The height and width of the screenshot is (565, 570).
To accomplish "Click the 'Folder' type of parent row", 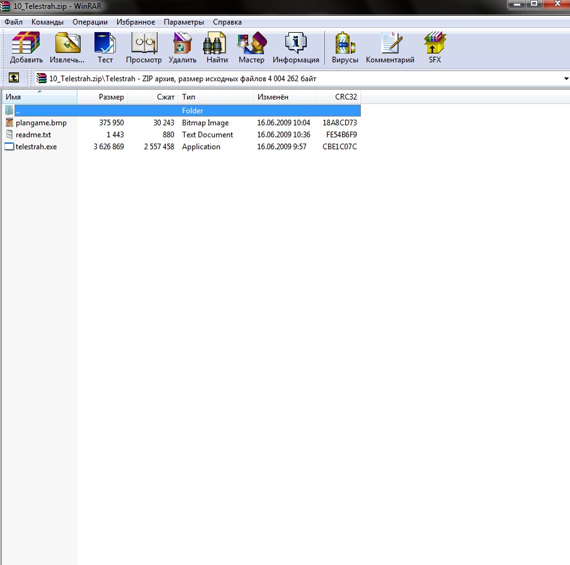I will (x=192, y=110).
